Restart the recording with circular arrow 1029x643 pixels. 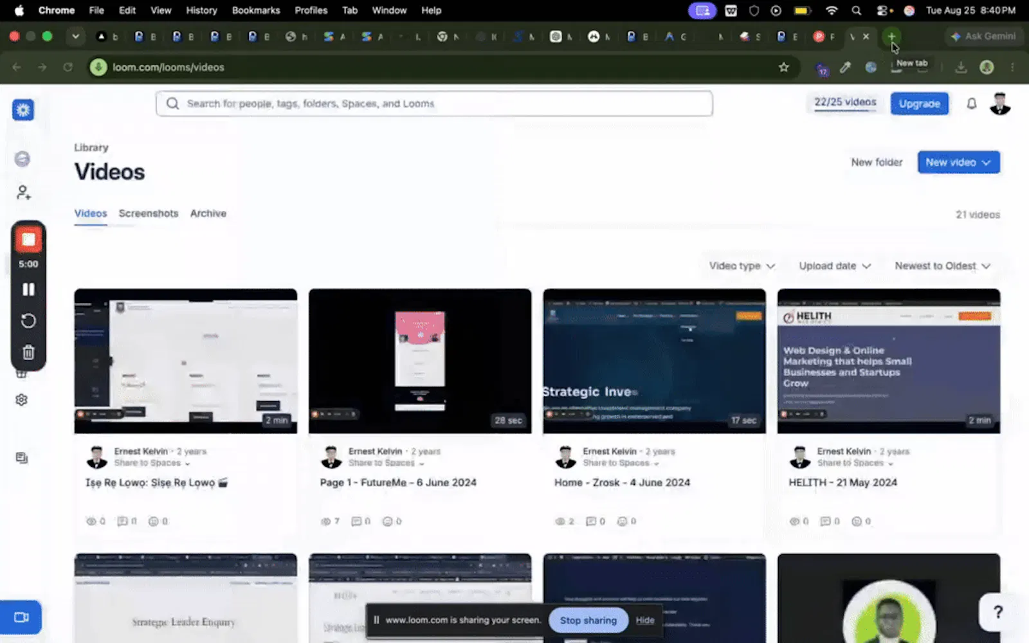[28, 321]
